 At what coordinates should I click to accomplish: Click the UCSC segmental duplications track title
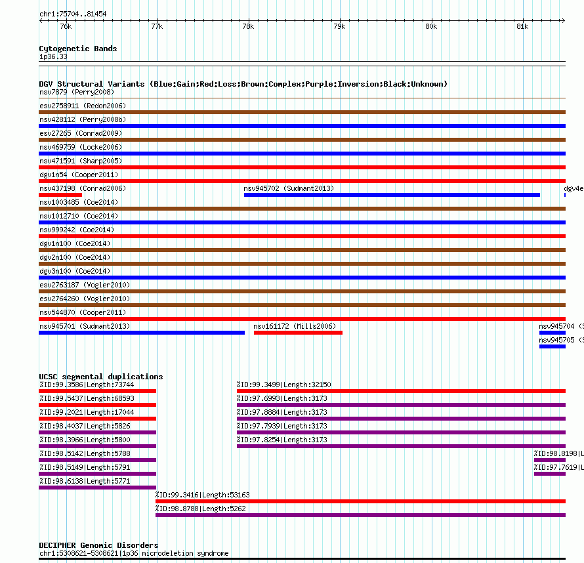click(x=101, y=377)
